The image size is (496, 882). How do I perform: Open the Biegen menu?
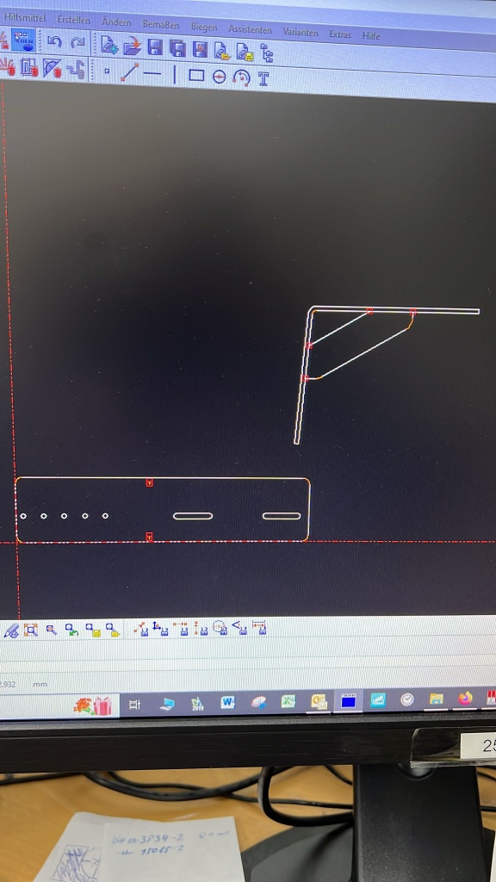pos(203,27)
